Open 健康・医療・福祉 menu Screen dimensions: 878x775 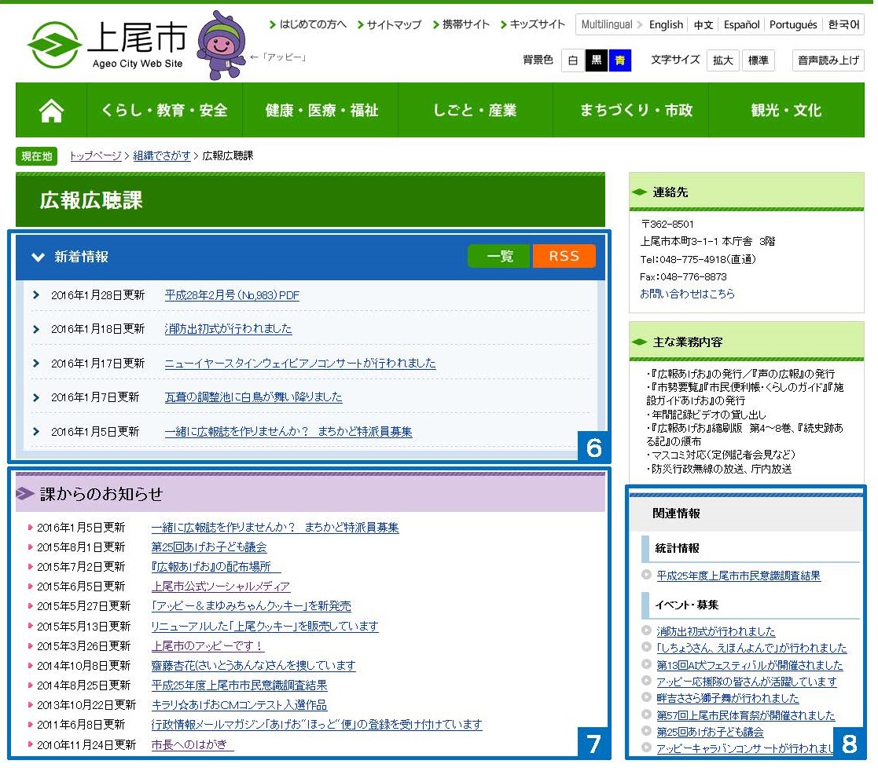point(321,110)
